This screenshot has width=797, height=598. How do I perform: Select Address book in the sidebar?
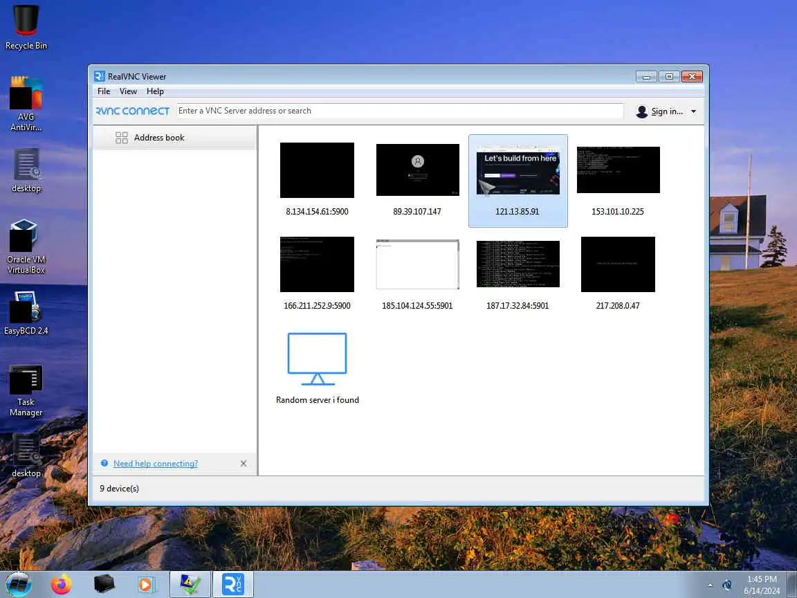(x=174, y=138)
